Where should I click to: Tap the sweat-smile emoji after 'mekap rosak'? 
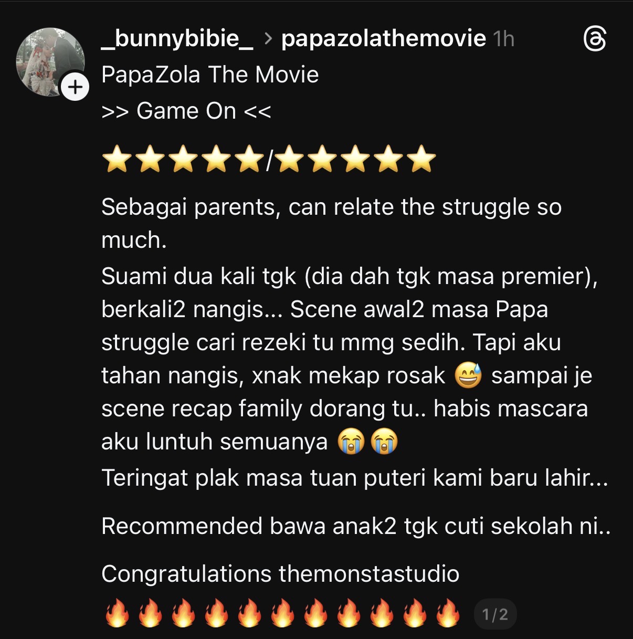[x=468, y=375]
